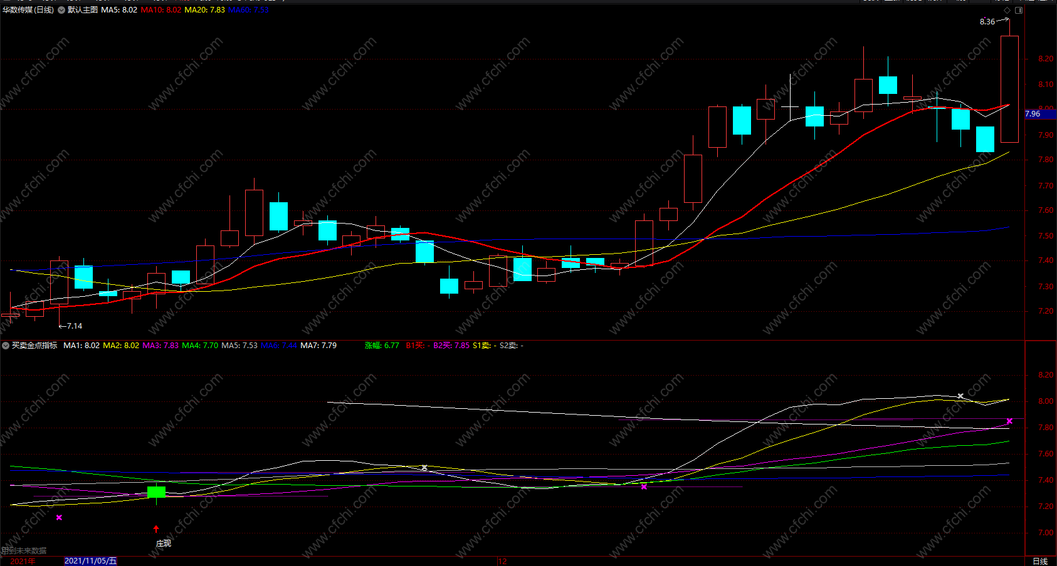Click the yellow MA2: 8.02 indicator value

point(121,346)
